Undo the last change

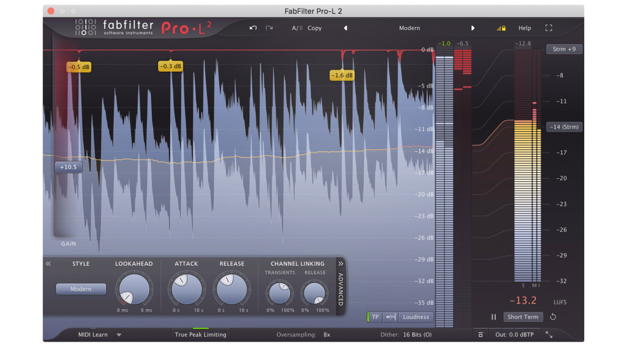pos(253,28)
